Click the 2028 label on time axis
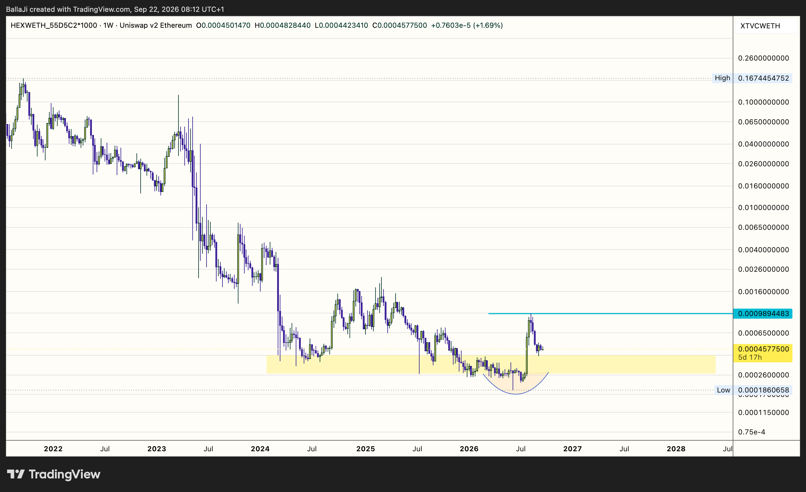This screenshot has height=492, width=806. (676, 449)
